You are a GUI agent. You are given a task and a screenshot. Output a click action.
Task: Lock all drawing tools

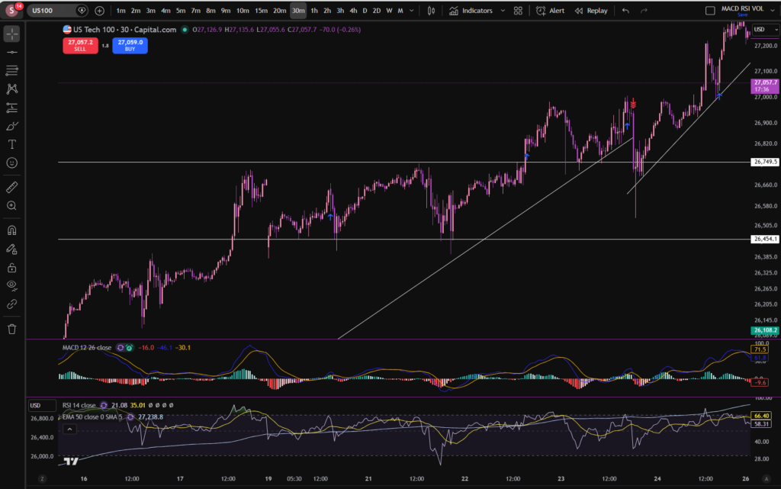pos(12,268)
